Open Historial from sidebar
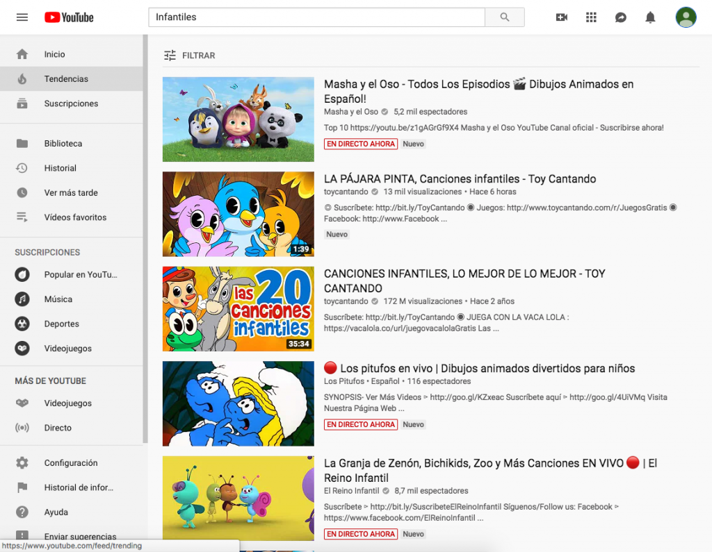The height and width of the screenshot is (552, 712). tap(60, 168)
